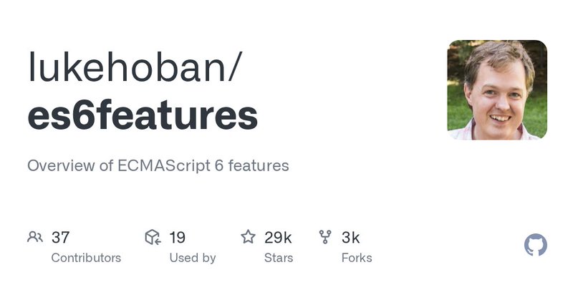Click the last word of the gray description
Viewport: 573px width, 300px height.
coord(259,165)
